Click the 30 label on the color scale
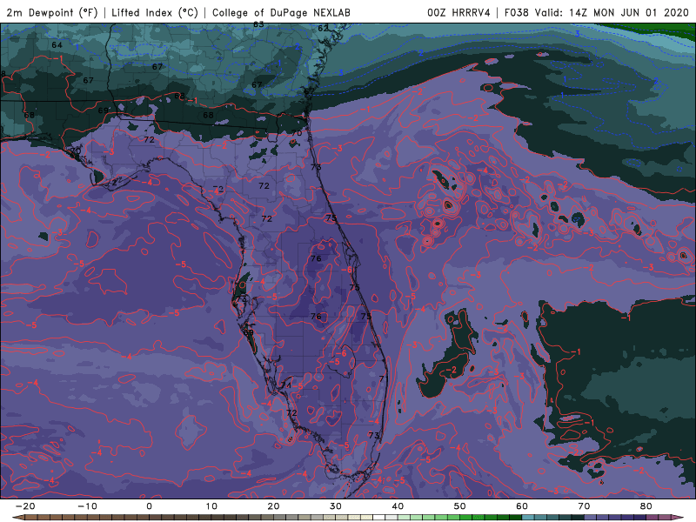Viewport: 696px width, 522px height. click(336, 506)
